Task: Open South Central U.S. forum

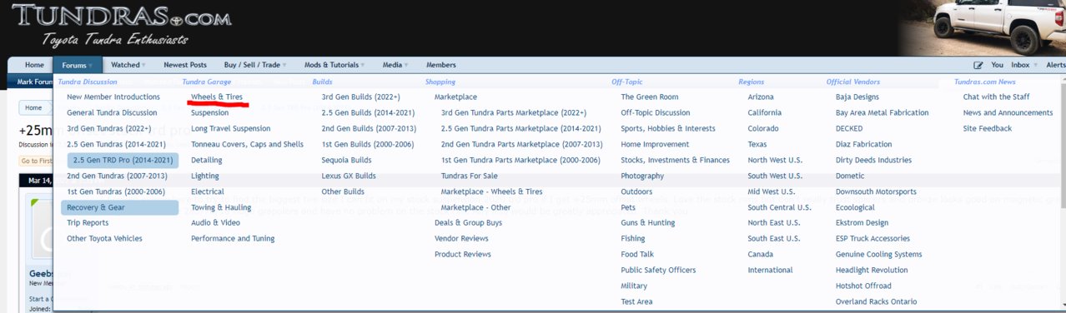Action: point(780,207)
